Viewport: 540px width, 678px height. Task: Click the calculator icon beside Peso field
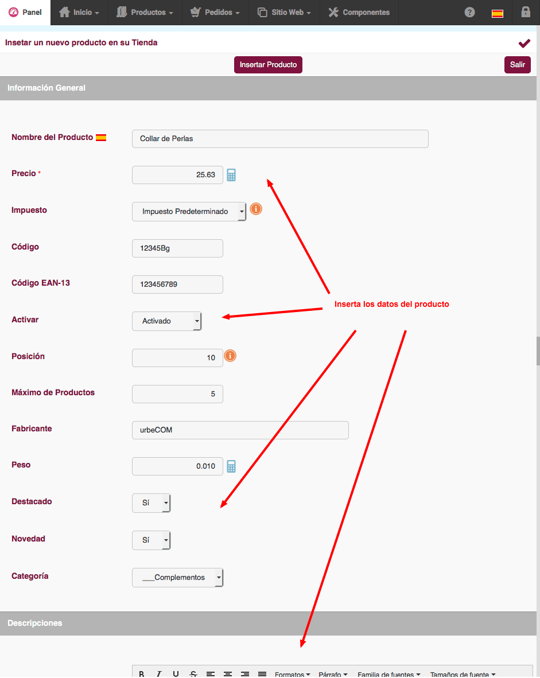(231, 466)
